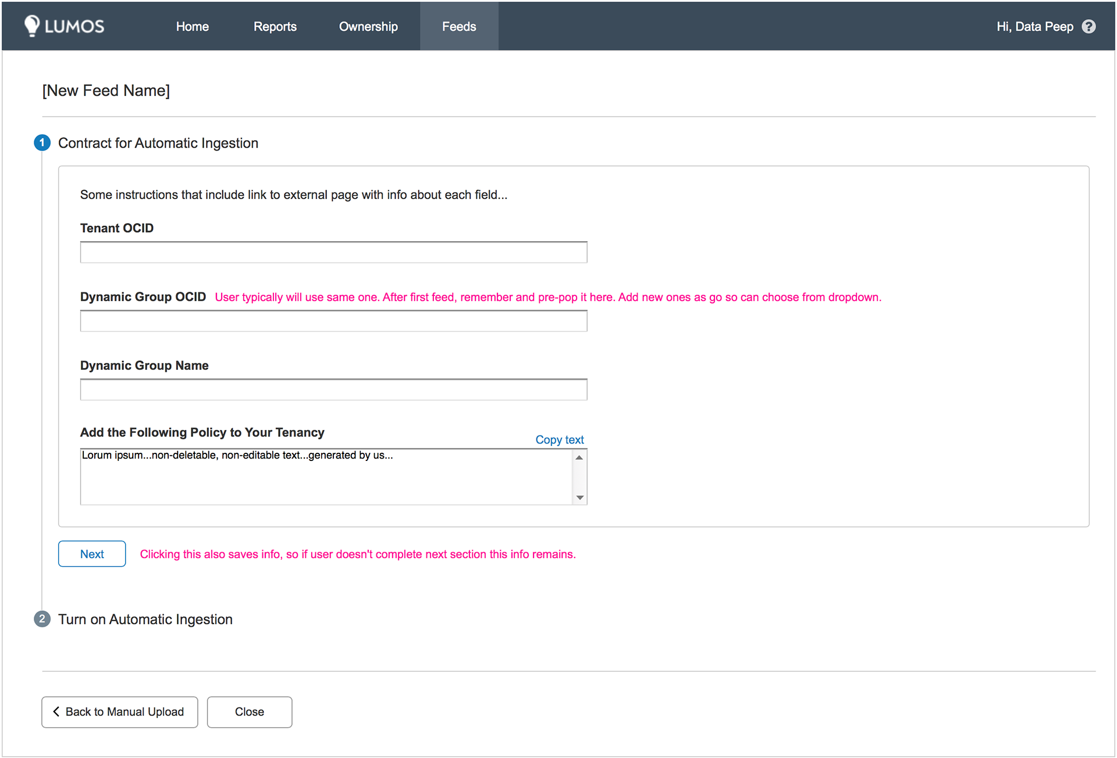Screen dimensions: 1117x758
Task: Click the Hi, Data Peep user label
Action: coord(1034,27)
